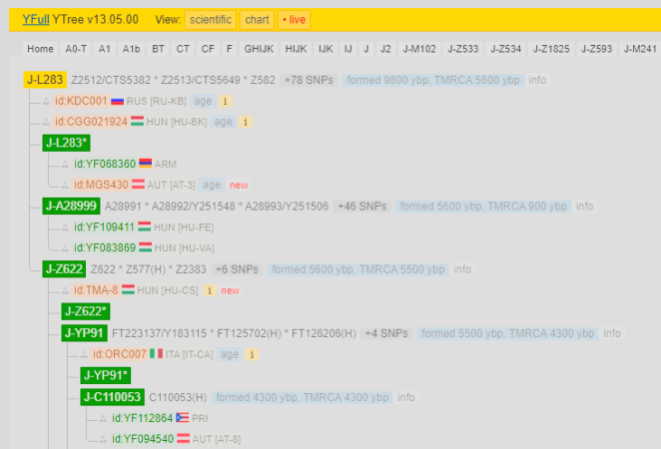
Task: Click the info 'i' icon for KDC001
Action: (x=225, y=101)
